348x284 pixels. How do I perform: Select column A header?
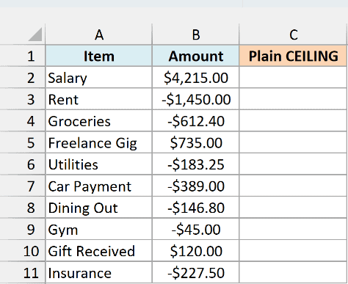pyautogui.click(x=98, y=34)
